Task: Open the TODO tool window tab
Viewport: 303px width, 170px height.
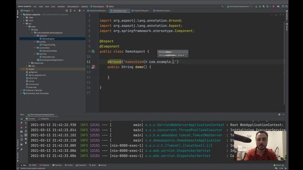Action: [33, 165]
